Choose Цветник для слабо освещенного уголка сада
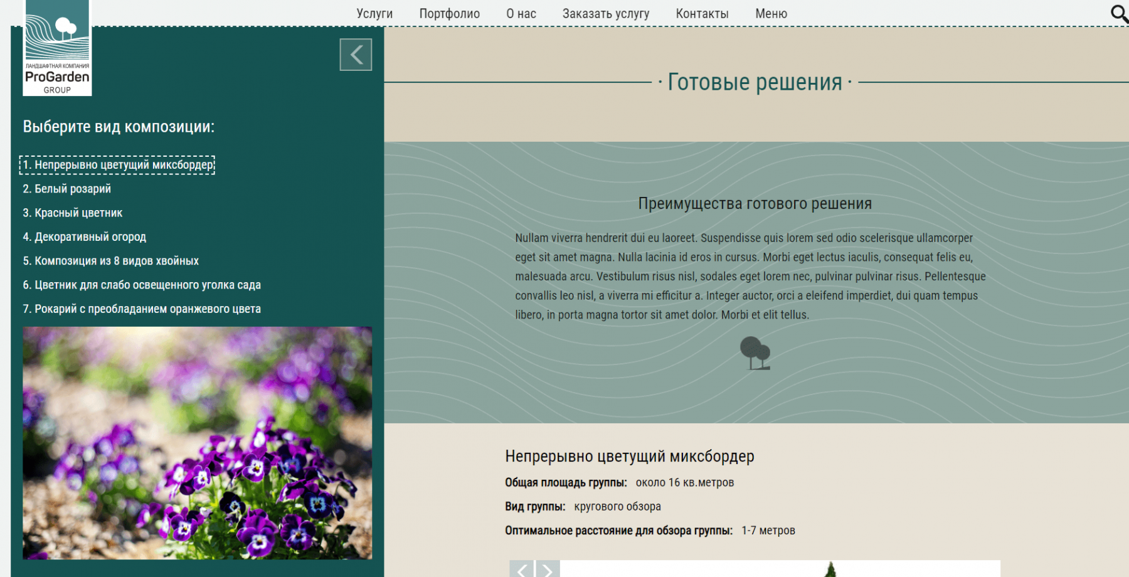The image size is (1129, 577). click(x=142, y=285)
